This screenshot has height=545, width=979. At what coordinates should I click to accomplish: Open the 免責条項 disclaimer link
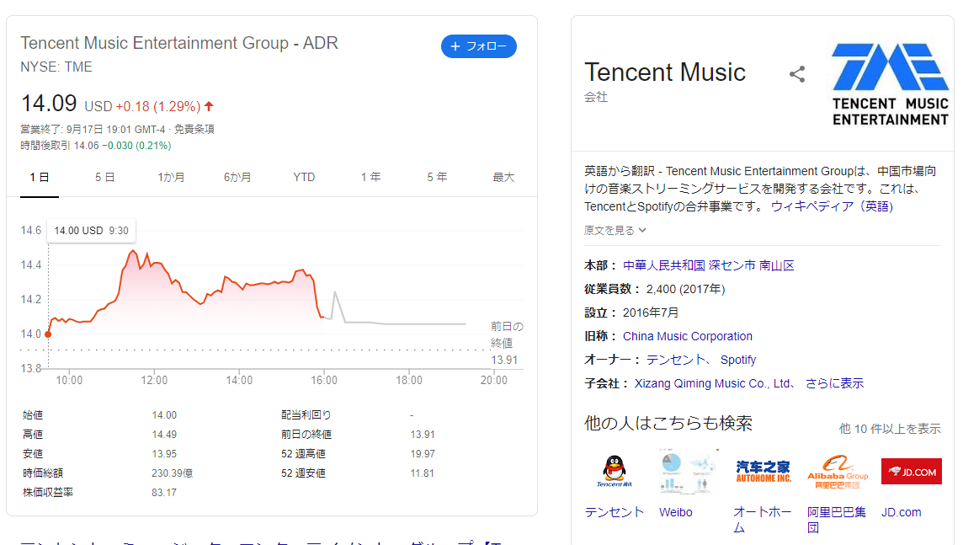(194, 130)
